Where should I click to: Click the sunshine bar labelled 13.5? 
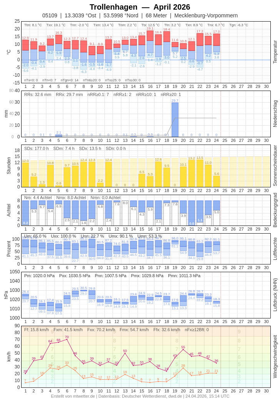(200, 173)
